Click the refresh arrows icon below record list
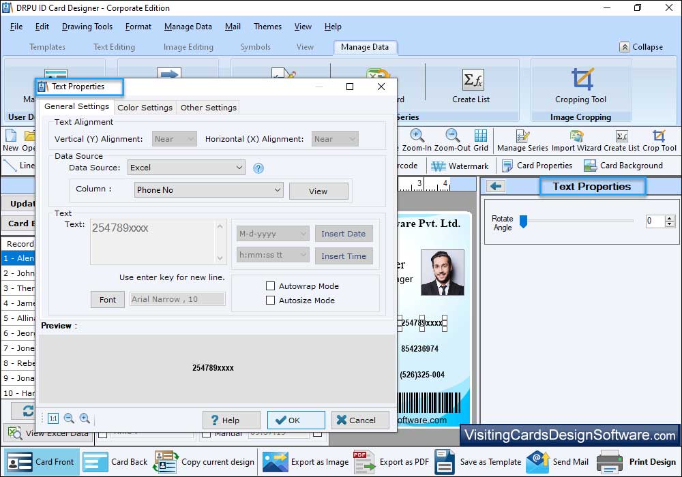Image resolution: width=682 pixels, height=477 pixels. 28,411
